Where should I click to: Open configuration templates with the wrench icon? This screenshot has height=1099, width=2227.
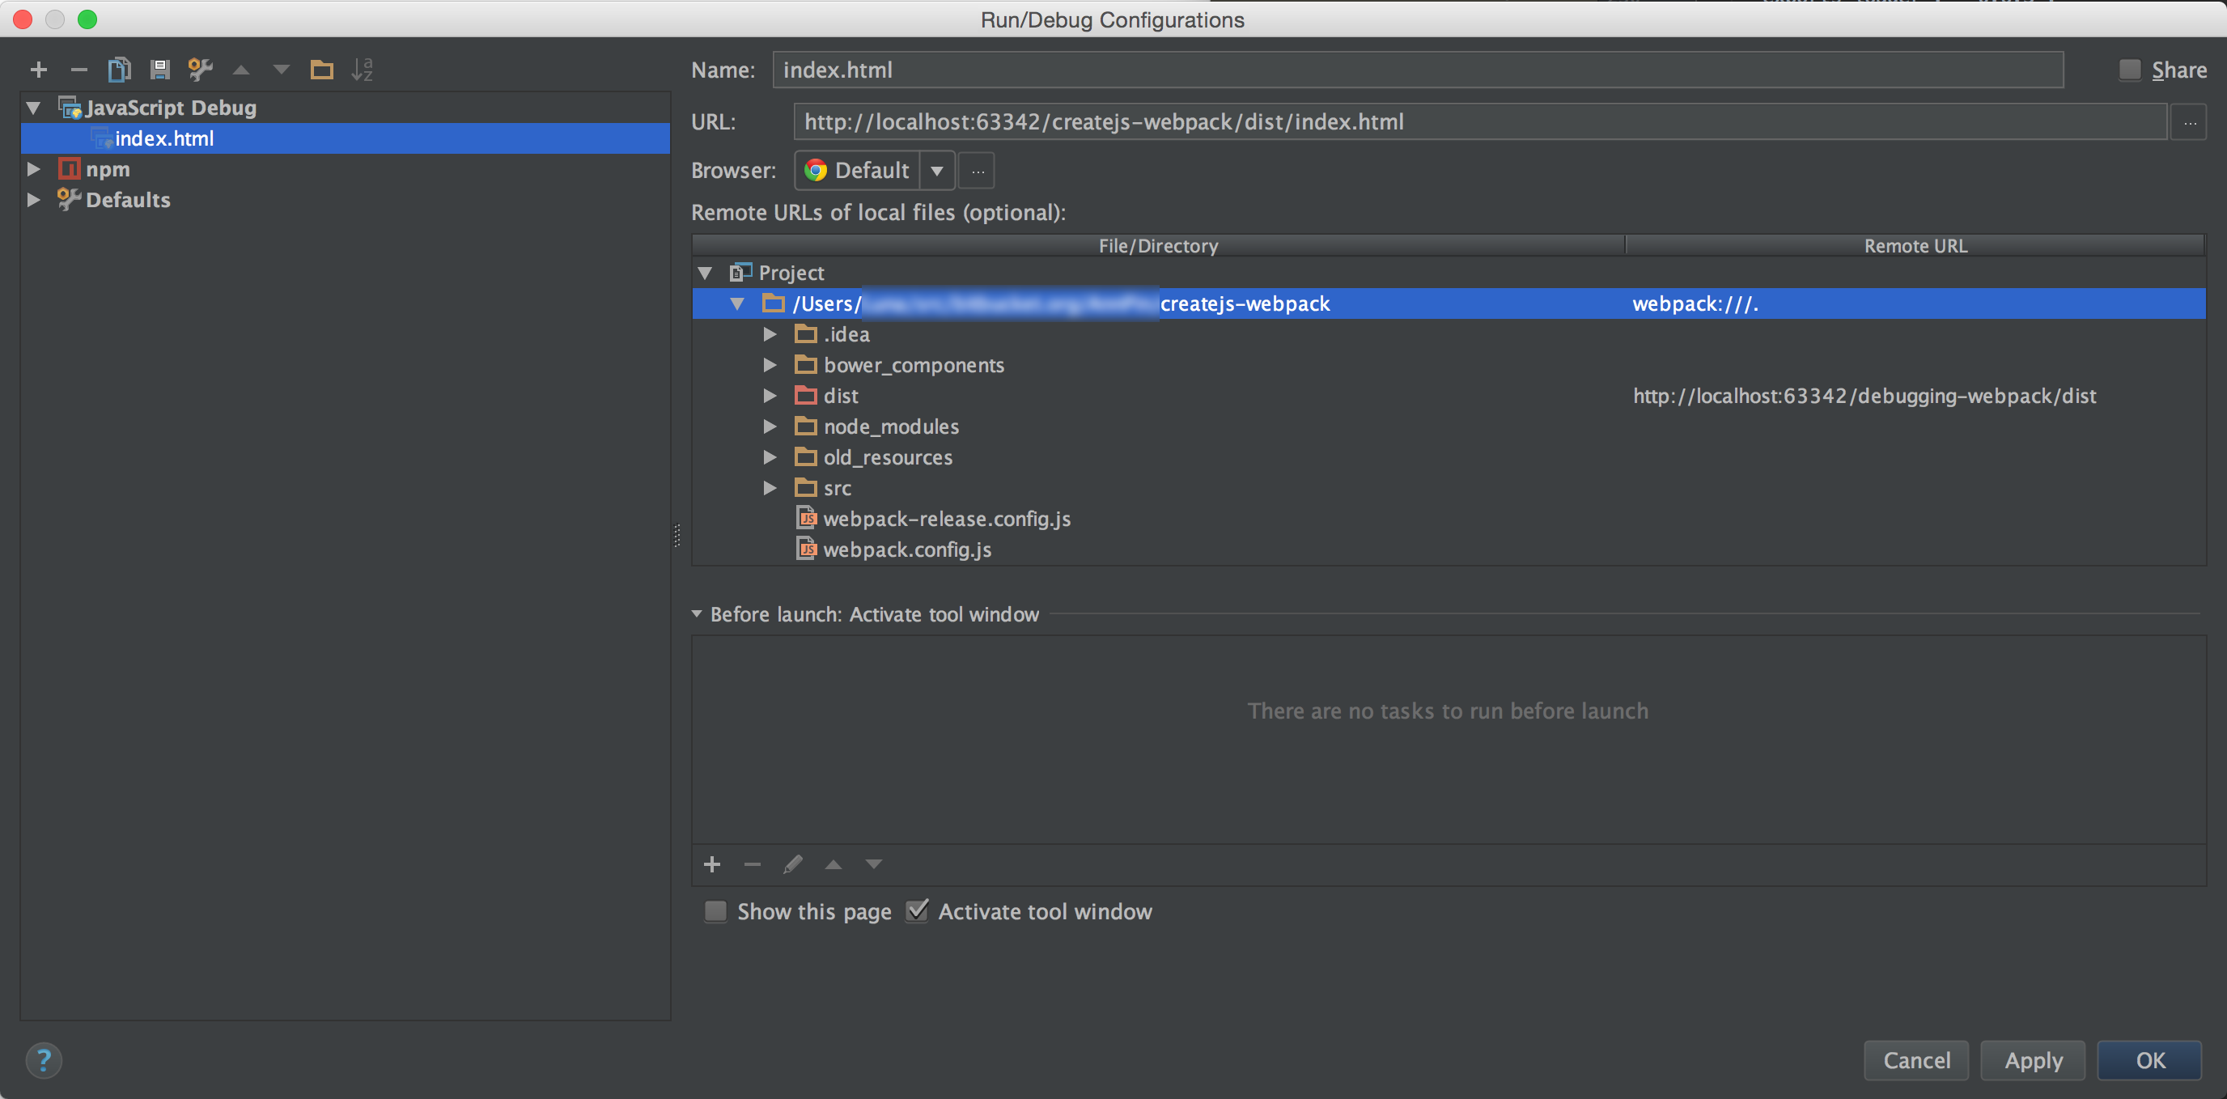coord(200,69)
